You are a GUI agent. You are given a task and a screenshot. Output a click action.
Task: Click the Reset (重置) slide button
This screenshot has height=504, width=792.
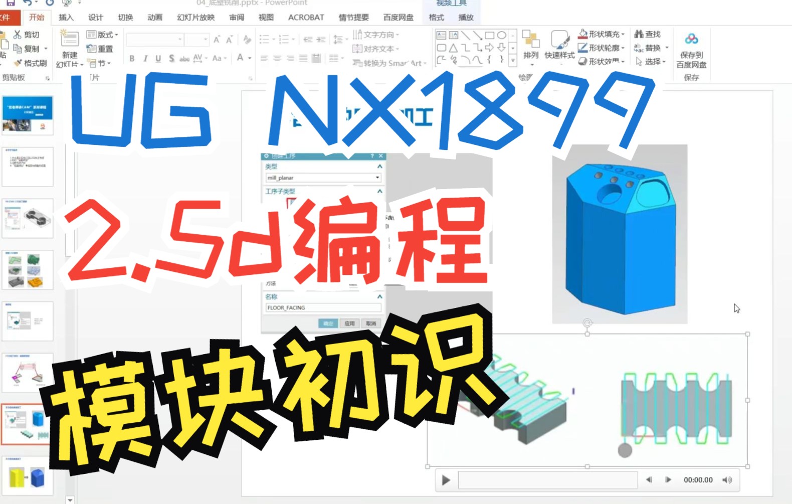(100, 49)
